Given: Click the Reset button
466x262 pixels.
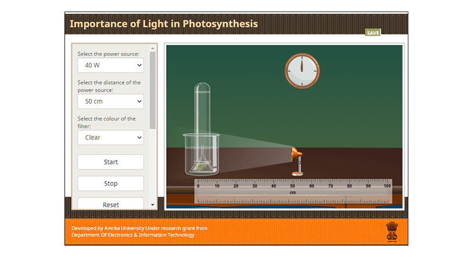Looking at the screenshot, I should (110, 204).
